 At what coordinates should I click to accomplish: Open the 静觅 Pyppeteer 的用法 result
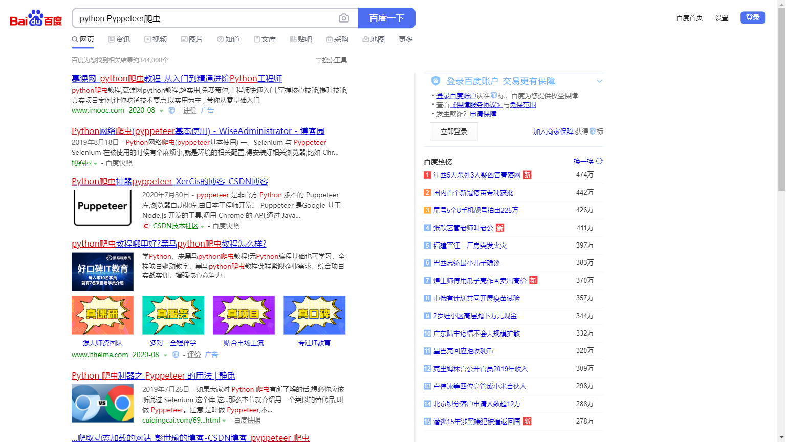(154, 375)
